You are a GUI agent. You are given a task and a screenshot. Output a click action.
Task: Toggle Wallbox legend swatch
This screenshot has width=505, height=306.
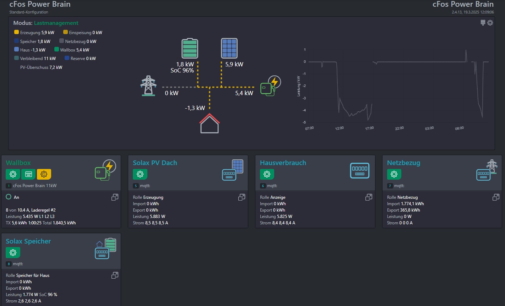click(56, 50)
